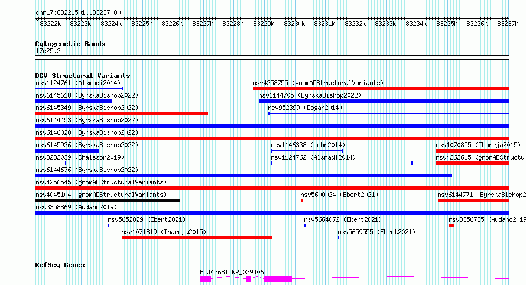Click the 83236k ruler label
Image resolution: width=526 pixels, height=285 pixels.
tap(477, 24)
